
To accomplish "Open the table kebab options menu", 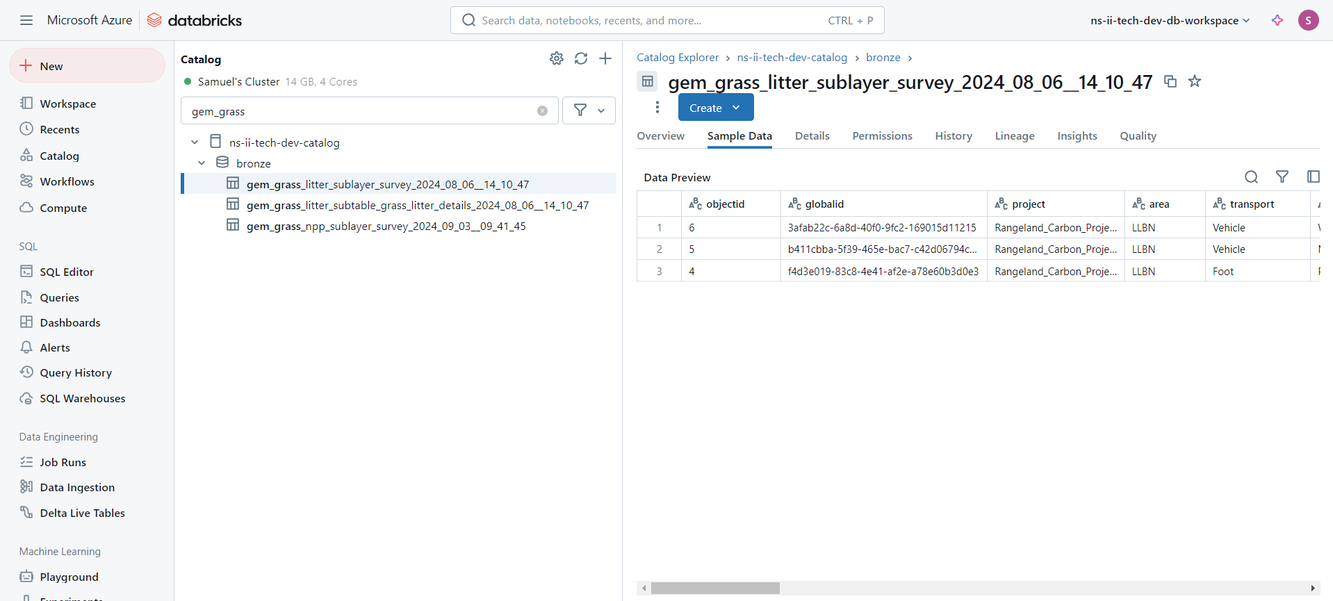I will pyautogui.click(x=657, y=107).
